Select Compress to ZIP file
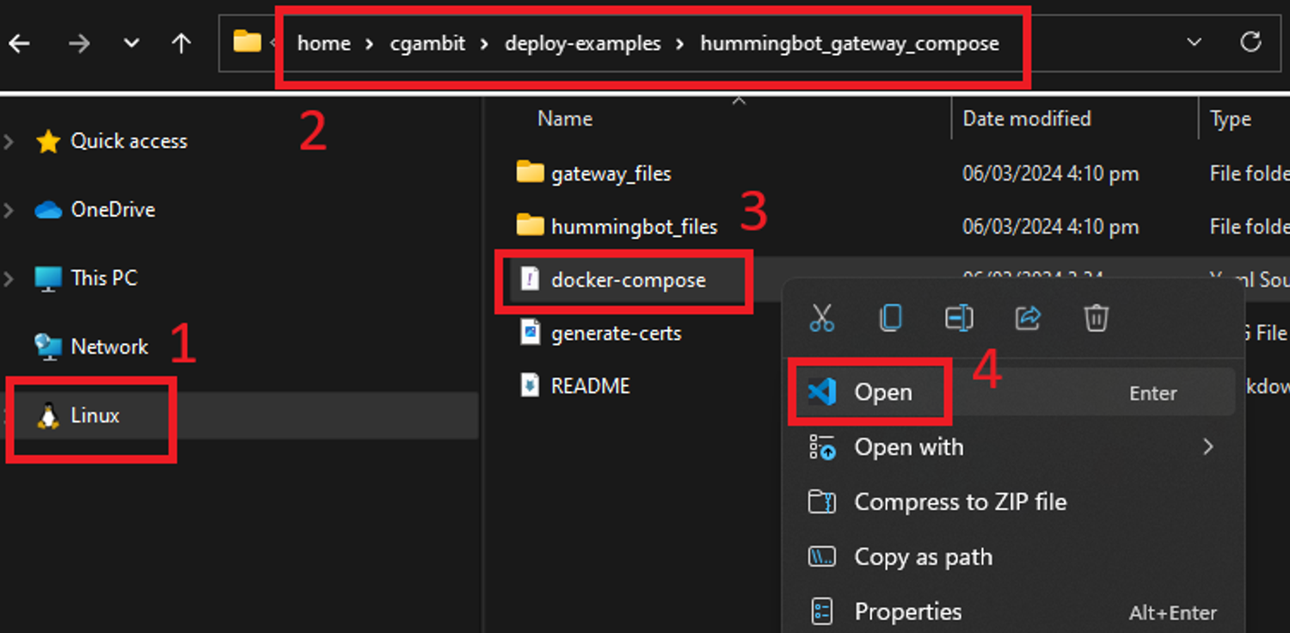 (960, 502)
